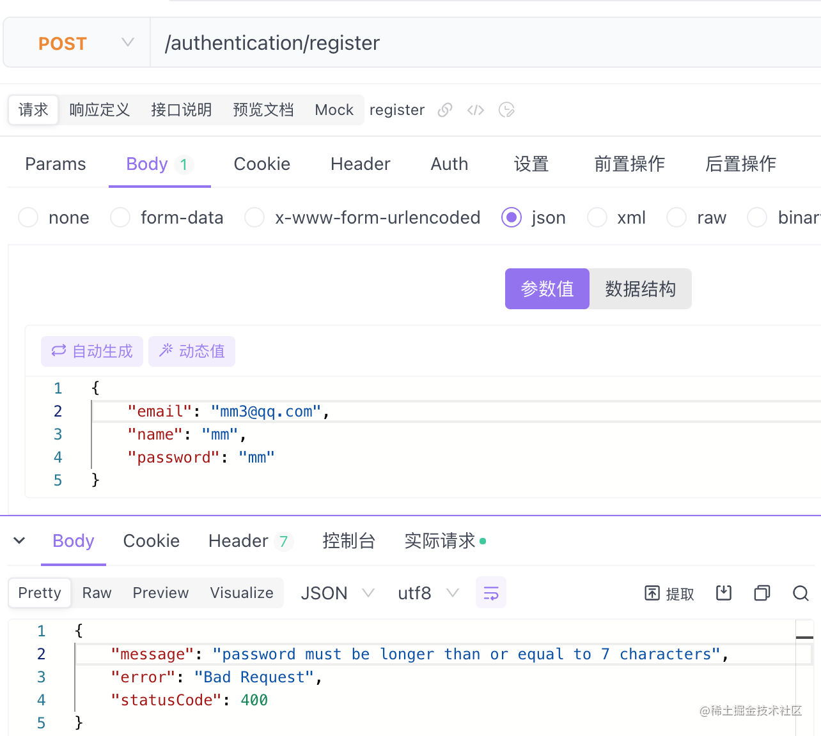Select the Raw response view
Viewport: 821px width, 736px height.
(x=97, y=593)
